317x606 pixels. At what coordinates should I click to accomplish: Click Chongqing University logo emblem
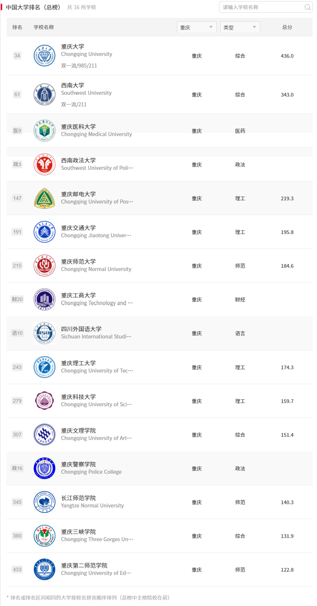45,55
